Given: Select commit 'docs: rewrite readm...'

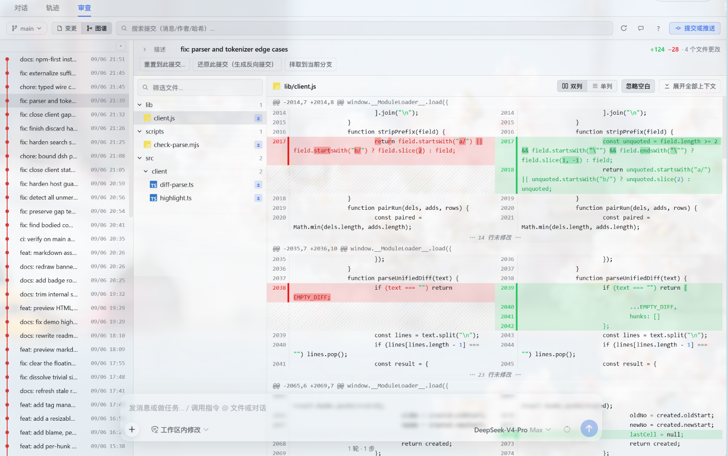Looking at the screenshot, I should coord(65,336).
